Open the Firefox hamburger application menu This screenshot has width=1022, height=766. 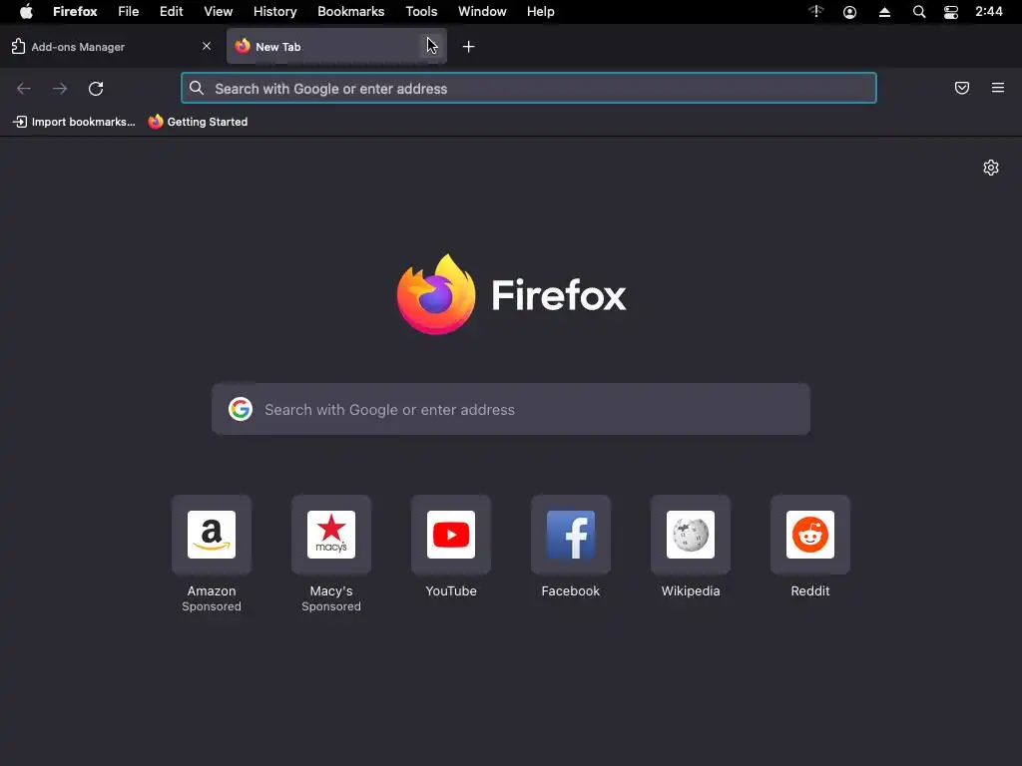[x=998, y=88]
